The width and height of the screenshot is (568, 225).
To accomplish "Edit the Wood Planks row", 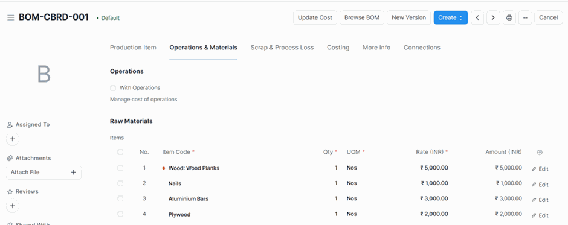I will click(540, 169).
